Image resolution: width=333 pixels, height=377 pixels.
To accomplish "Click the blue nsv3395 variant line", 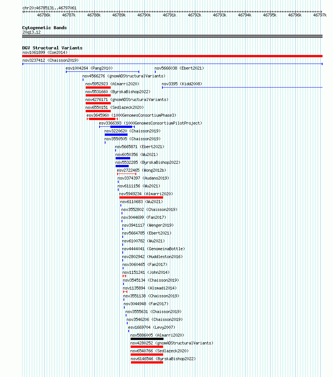I will click(242, 88).
